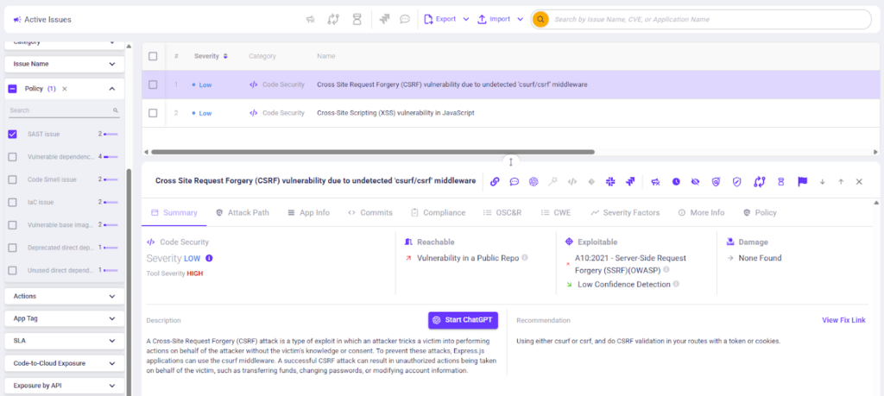Go to next issue with down arrow
Viewport: 884px width, 396px height.
click(823, 181)
